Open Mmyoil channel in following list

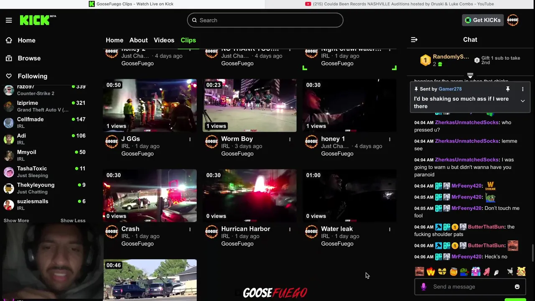tap(45, 155)
